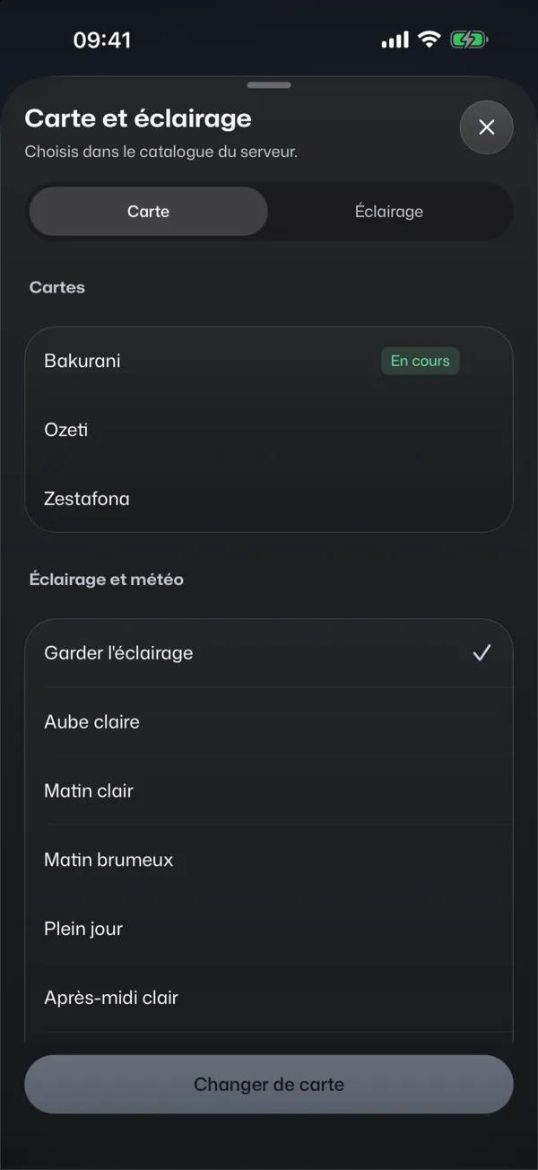
Task: Tap the checkmark next to Garder l'éclairage
Action: point(482,653)
